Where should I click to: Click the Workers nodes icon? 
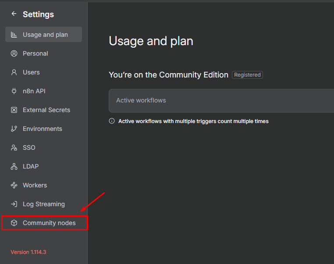tap(14, 185)
